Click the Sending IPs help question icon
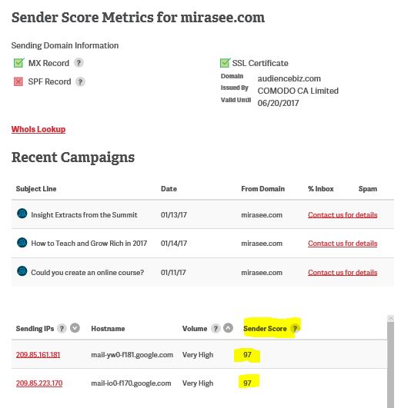 tap(62, 328)
